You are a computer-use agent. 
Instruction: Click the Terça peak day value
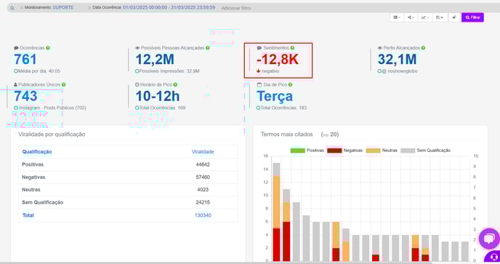(275, 96)
